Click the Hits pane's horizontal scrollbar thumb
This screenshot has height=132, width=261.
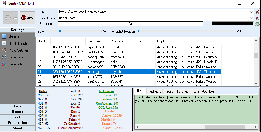click(x=225, y=127)
